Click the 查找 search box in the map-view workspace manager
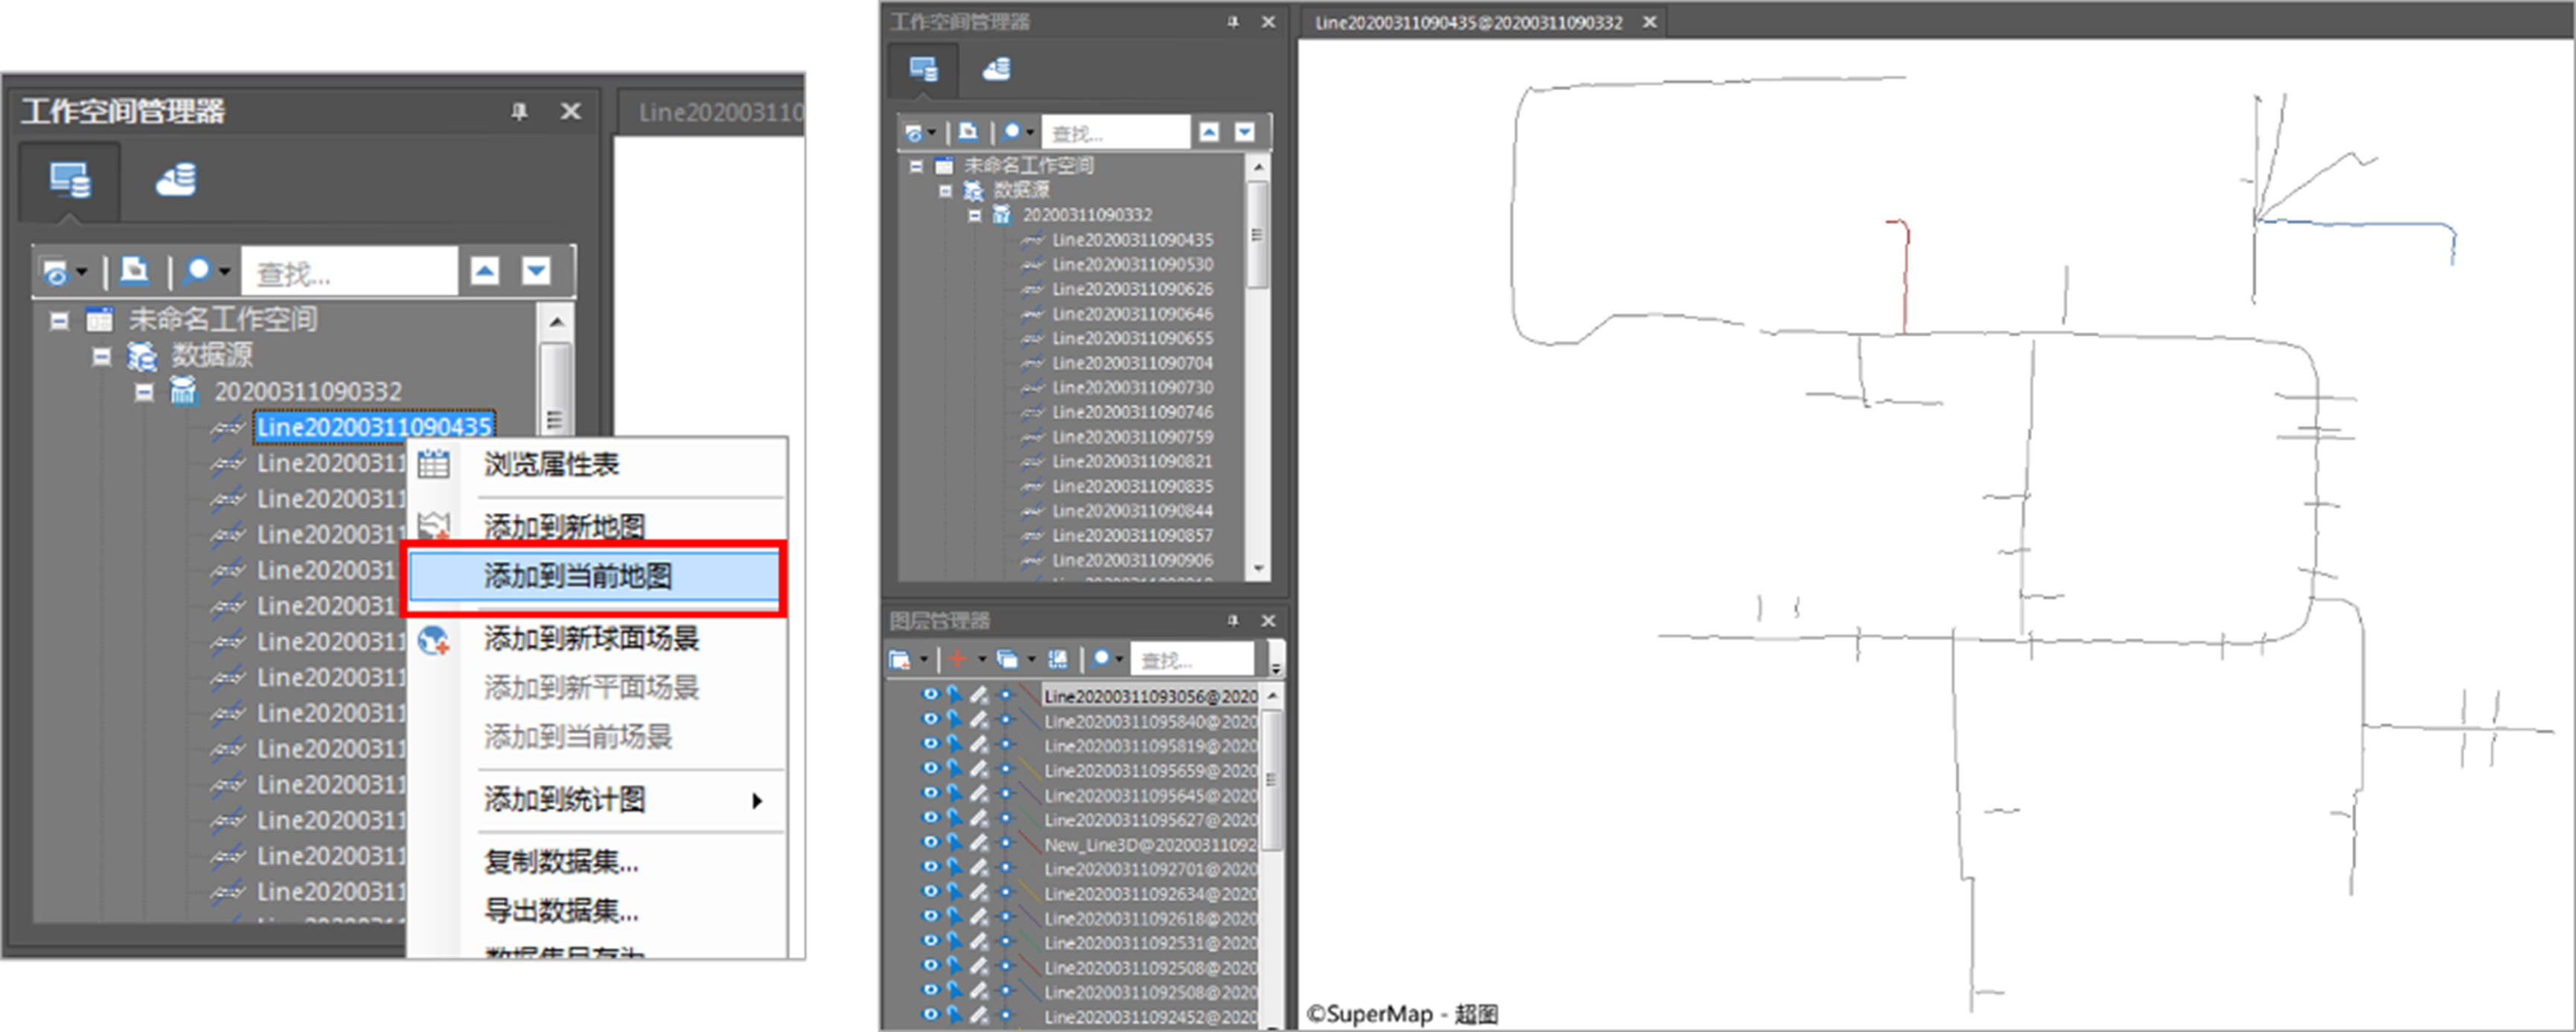Image resolution: width=2576 pixels, height=1032 pixels. 1116,132
